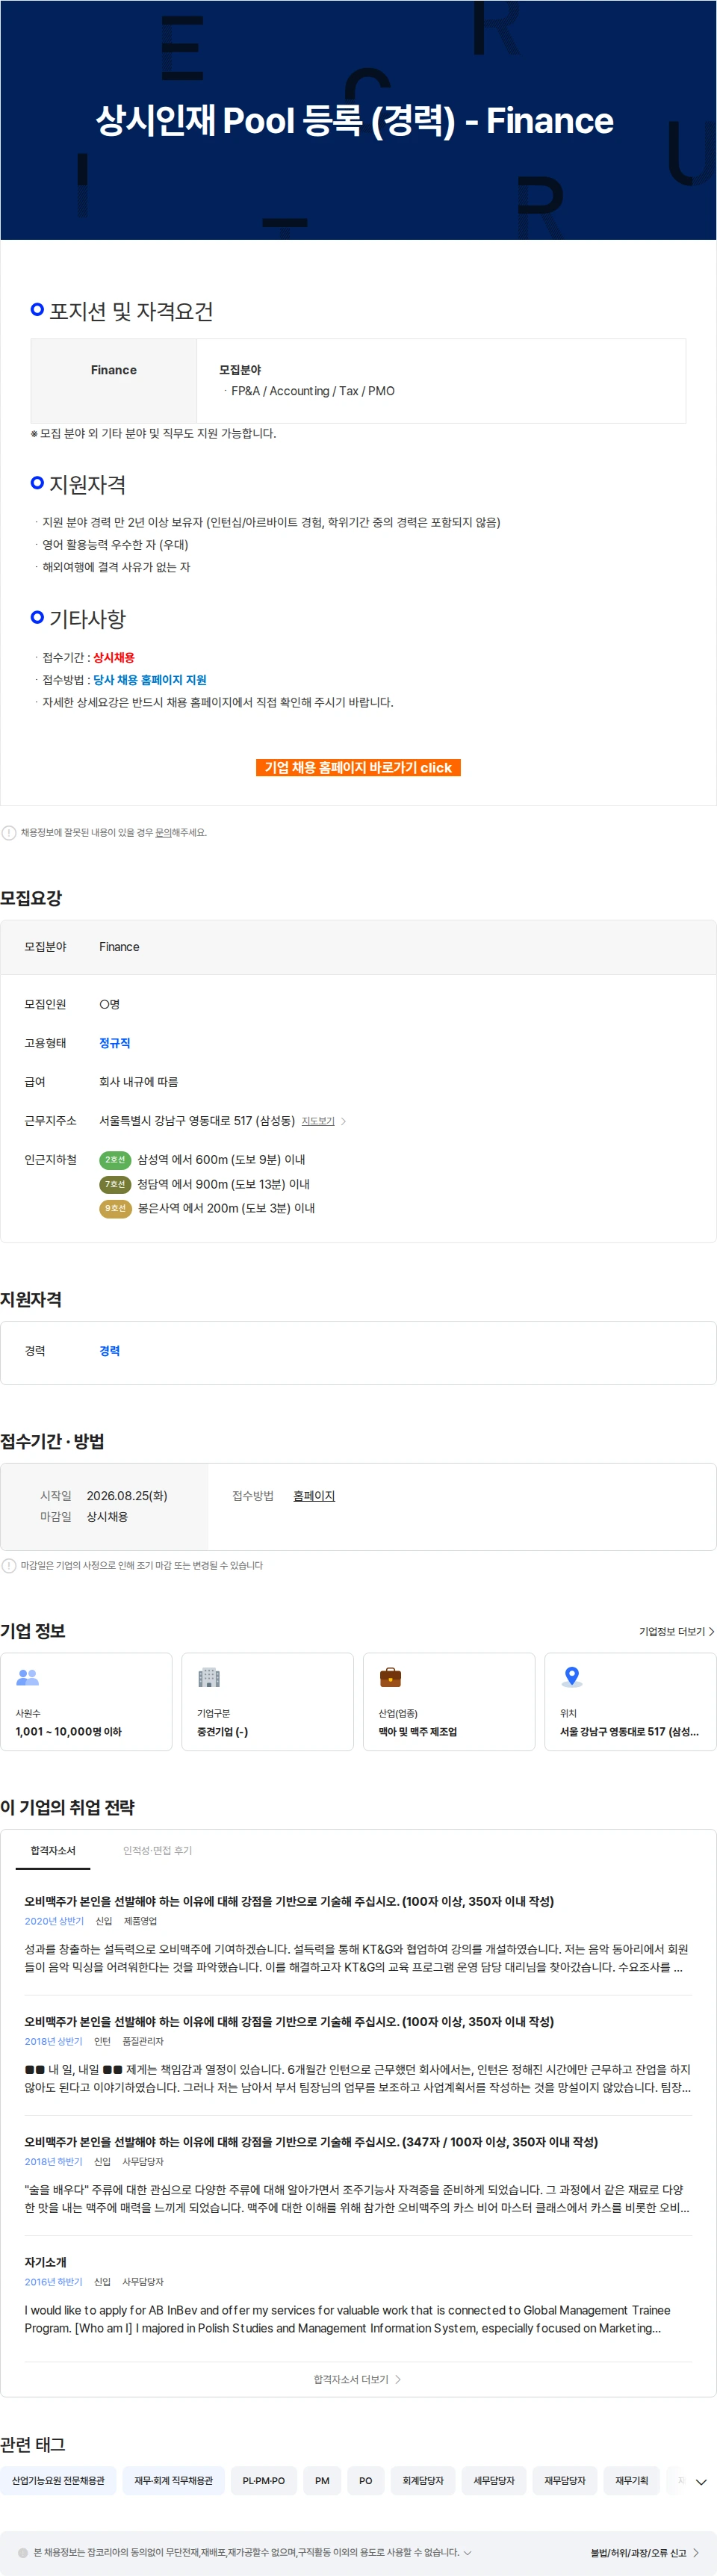This screenshot has height=2576, width=717.
Task: Click the 중견기업 (-) company type card
Action: [267, 1702]
